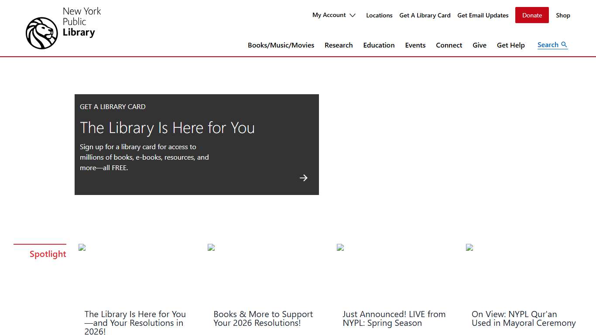
Task: Open the Books/Music/Movies menu
Action: pos(281,45)
